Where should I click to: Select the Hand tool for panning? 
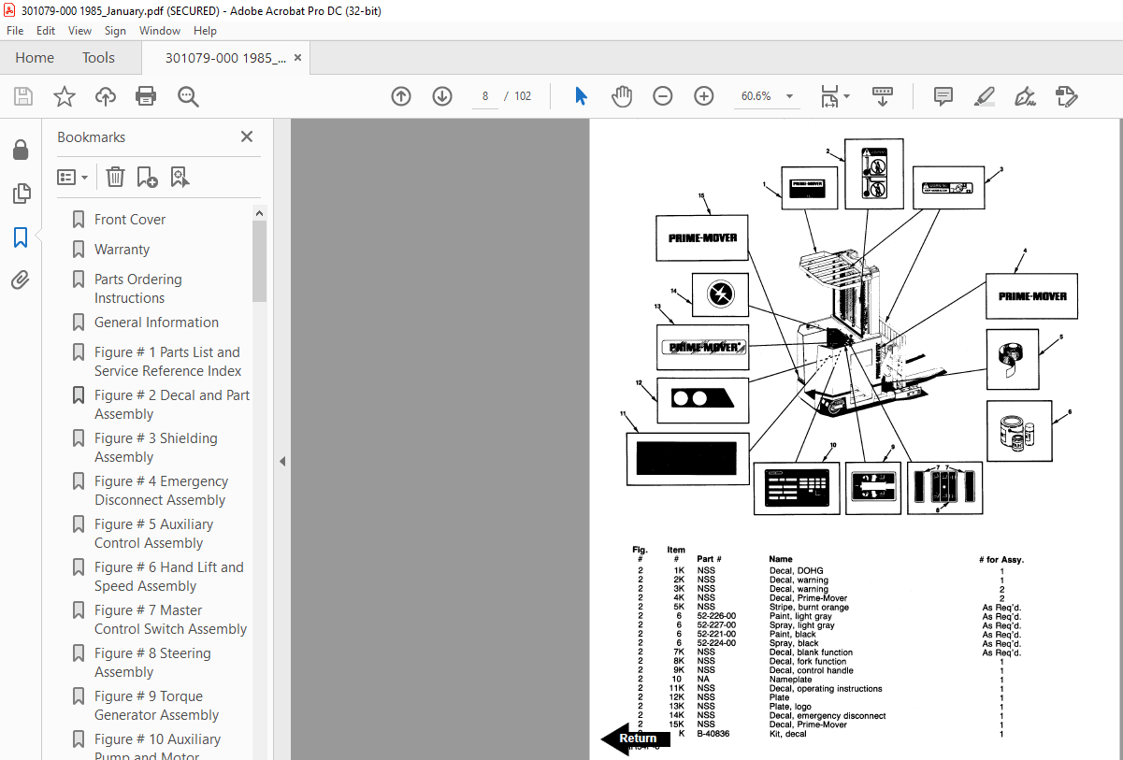pos(621,95)
